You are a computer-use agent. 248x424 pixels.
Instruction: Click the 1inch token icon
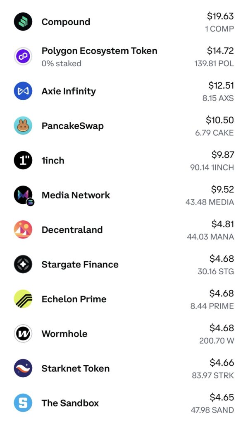pyautogui.click(x=23, y=161)
